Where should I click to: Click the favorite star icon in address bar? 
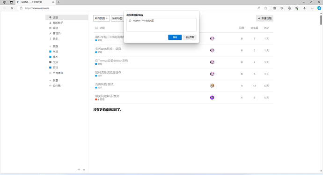click(265, 8)
